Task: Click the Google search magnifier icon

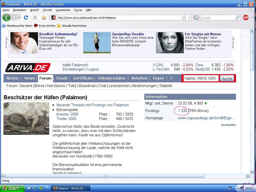Action: point(237,17)
